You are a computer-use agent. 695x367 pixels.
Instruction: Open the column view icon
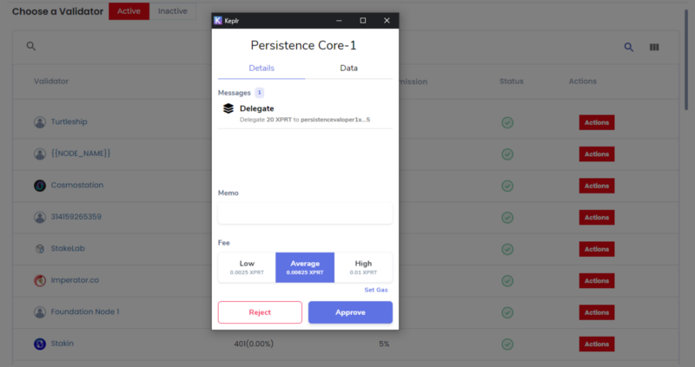pyautogui.click(x=654, y=47)
